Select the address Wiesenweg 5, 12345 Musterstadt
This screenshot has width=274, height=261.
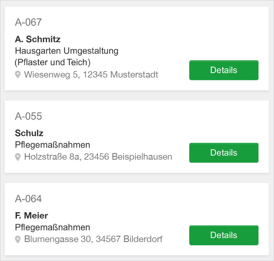(x=91, y=75)
